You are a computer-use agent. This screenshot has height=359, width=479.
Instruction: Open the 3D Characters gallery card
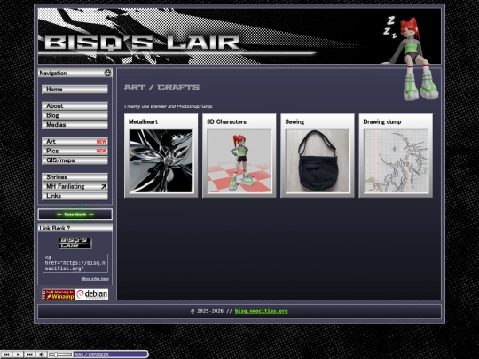[x=239, y=156]
